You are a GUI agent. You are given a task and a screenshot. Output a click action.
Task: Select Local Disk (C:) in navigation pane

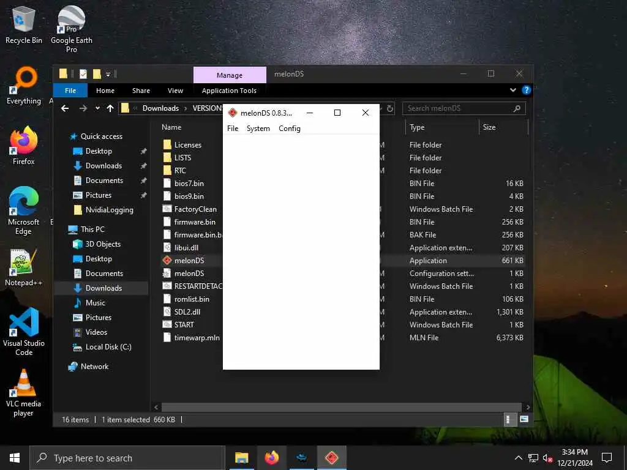[x=108, y=347]
